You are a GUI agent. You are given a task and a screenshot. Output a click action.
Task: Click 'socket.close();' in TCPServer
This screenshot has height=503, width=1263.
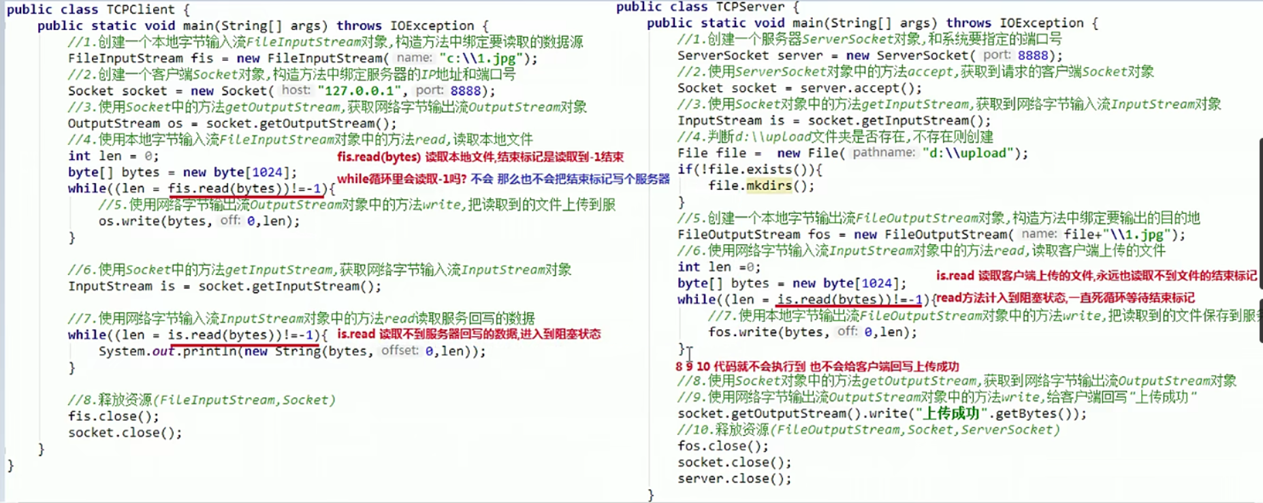point(735,463)
